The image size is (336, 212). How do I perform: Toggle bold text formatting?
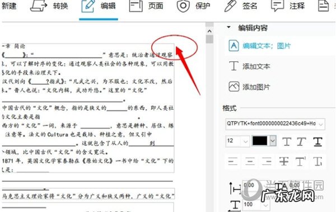[287, 142]
